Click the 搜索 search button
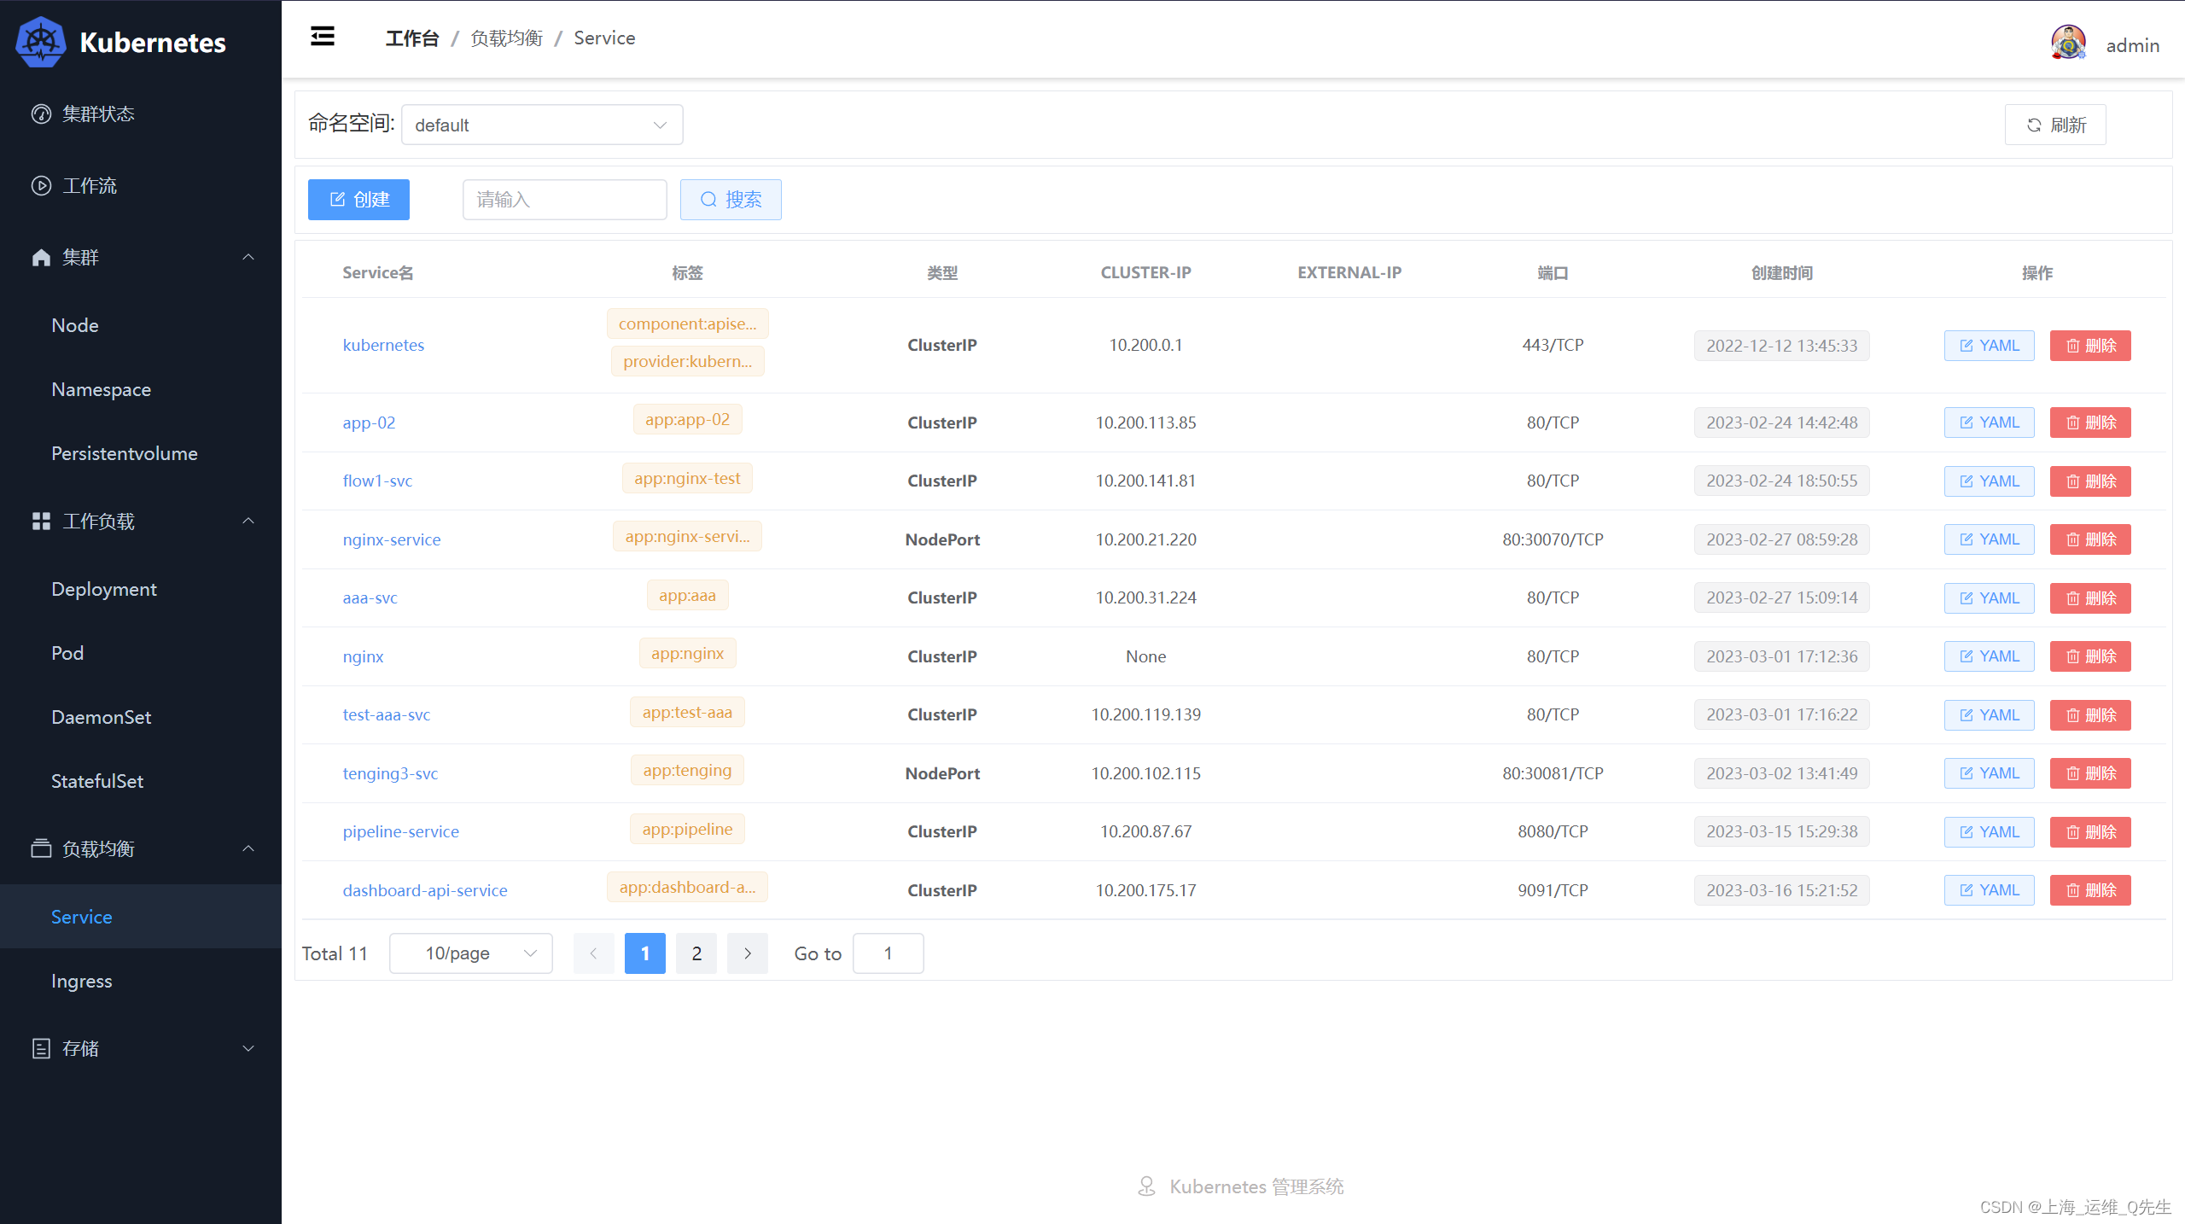The height and width of the screenshot is (1224, 2185). (731, 199)
